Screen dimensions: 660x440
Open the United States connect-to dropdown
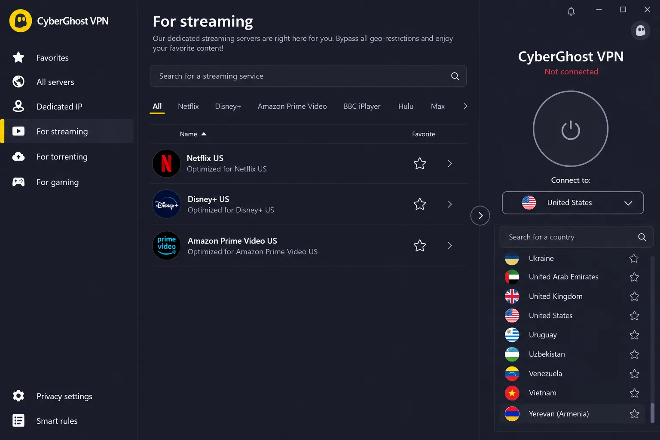click(573, 203)
